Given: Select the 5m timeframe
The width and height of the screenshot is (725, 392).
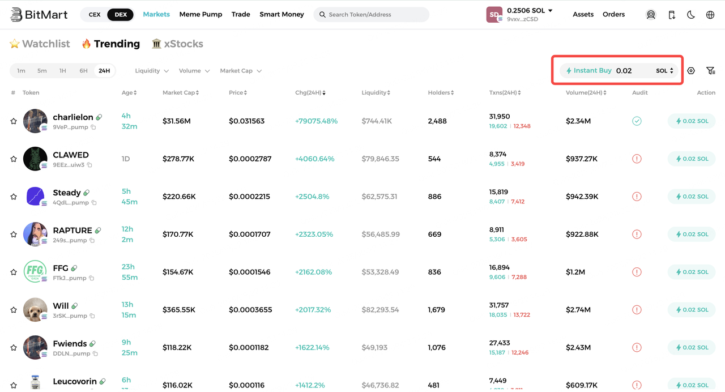Looking at the screenshot, I should pyautogui.click(x=42, y=71).
